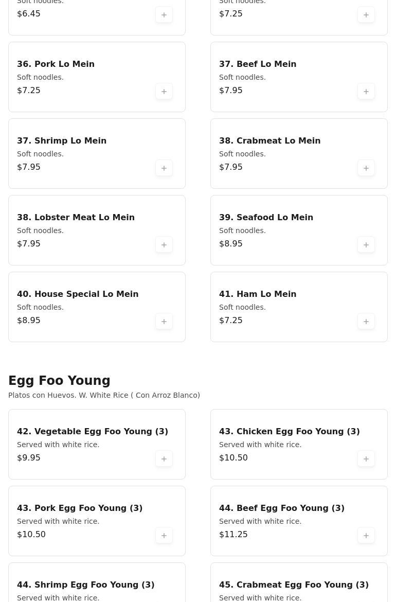Add Pork Lo Mein to the order
396x602 pixels.
coord(164,92)
